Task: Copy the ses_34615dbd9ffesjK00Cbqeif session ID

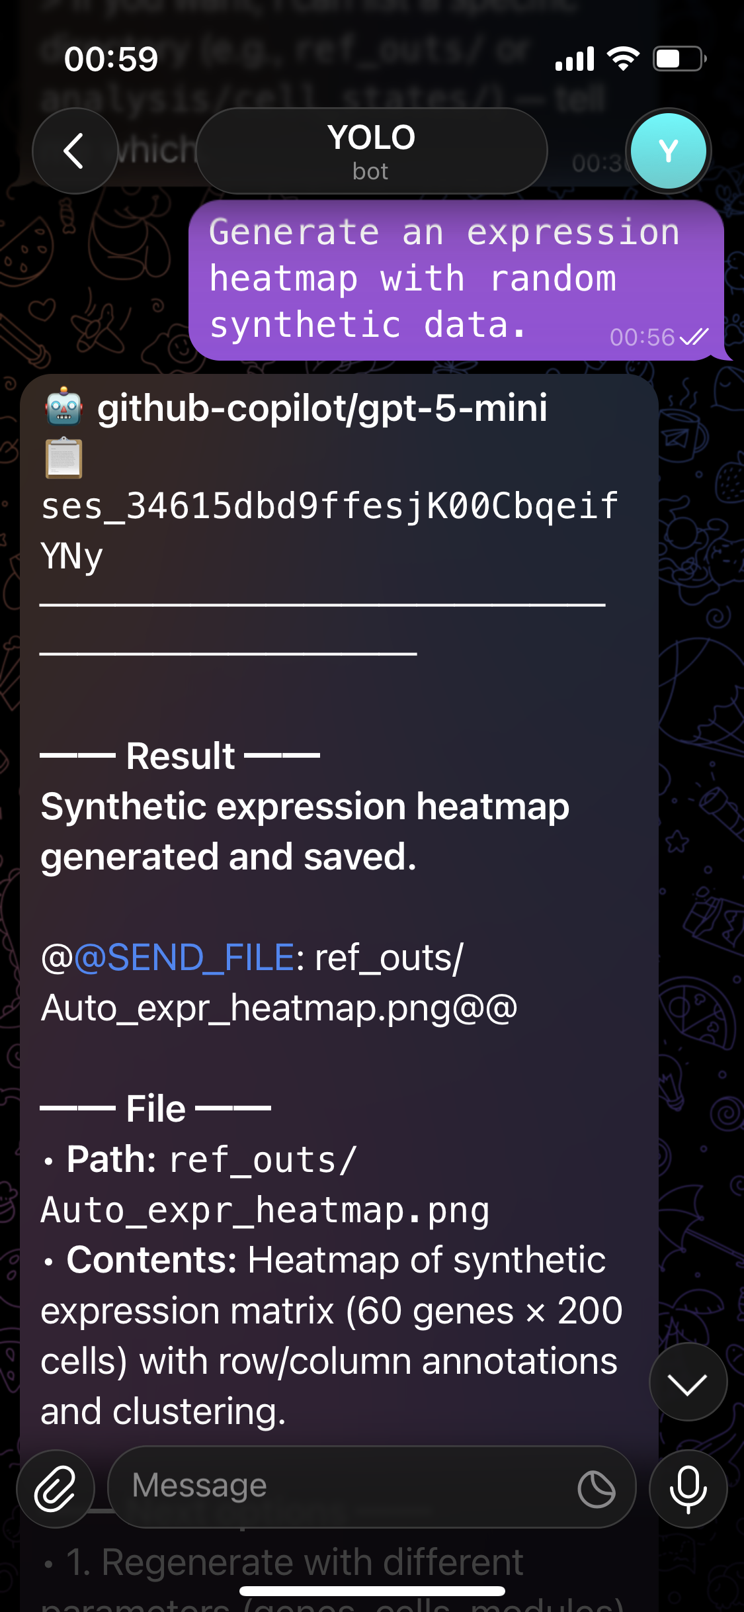Action: click(x=329, y=507)
